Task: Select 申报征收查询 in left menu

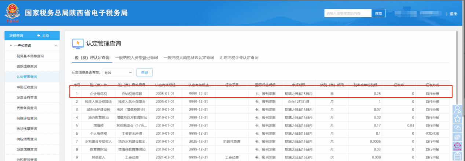Action: 27,87
